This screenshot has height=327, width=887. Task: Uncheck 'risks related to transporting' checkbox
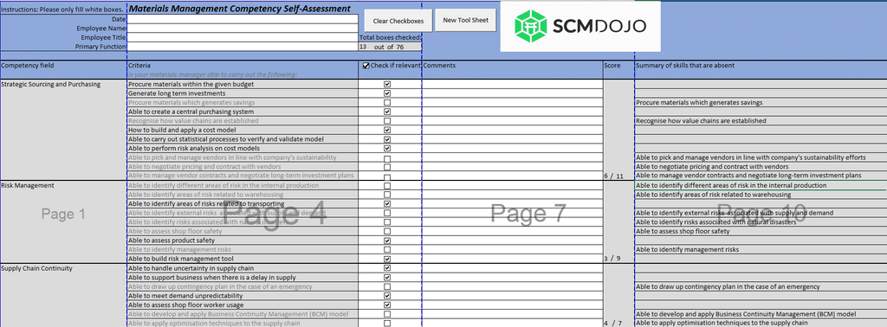387,204
